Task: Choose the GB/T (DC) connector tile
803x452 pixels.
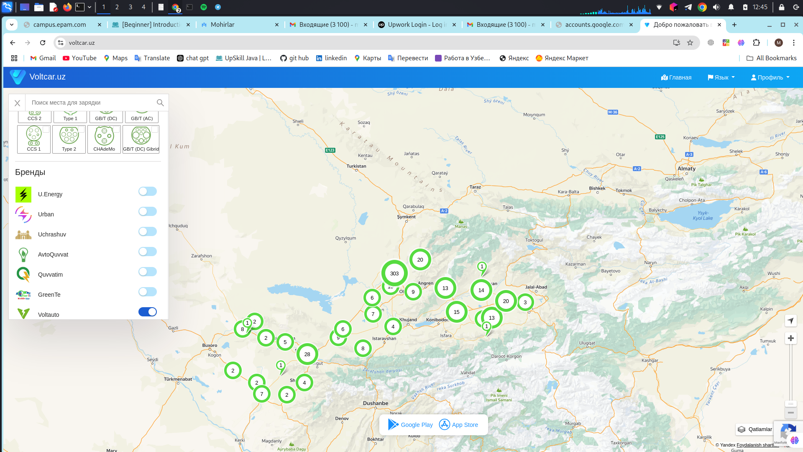Action: tap(106, 117)
